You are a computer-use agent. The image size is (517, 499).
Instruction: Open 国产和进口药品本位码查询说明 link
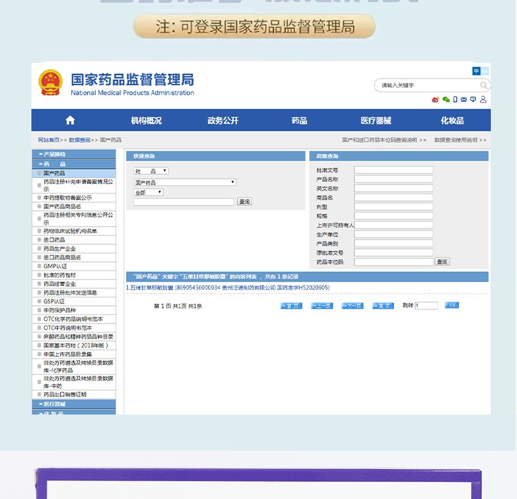pyautogui.click(x=384, y=140)
